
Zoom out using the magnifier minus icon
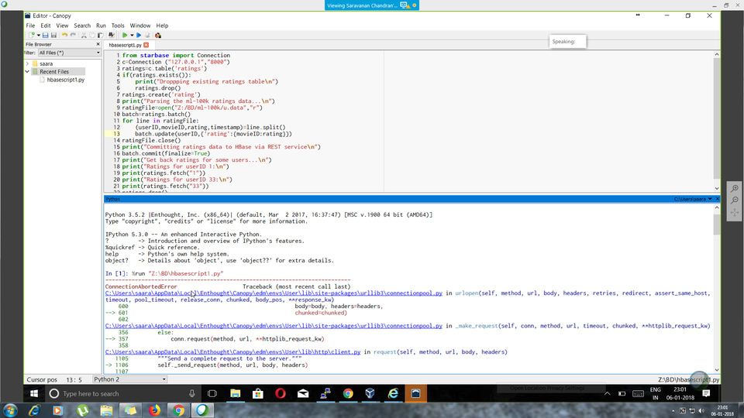coord(735,200)
